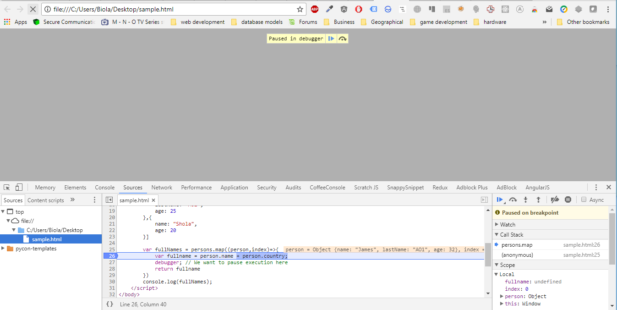Expand the pycon-templates folder
This screenshot has height=310, width=617.
pos(4,249)
